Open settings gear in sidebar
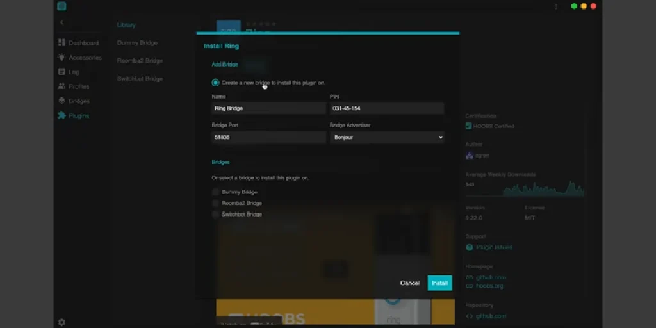Viewport: 656px width, 328px height. [x=61, y=322]
